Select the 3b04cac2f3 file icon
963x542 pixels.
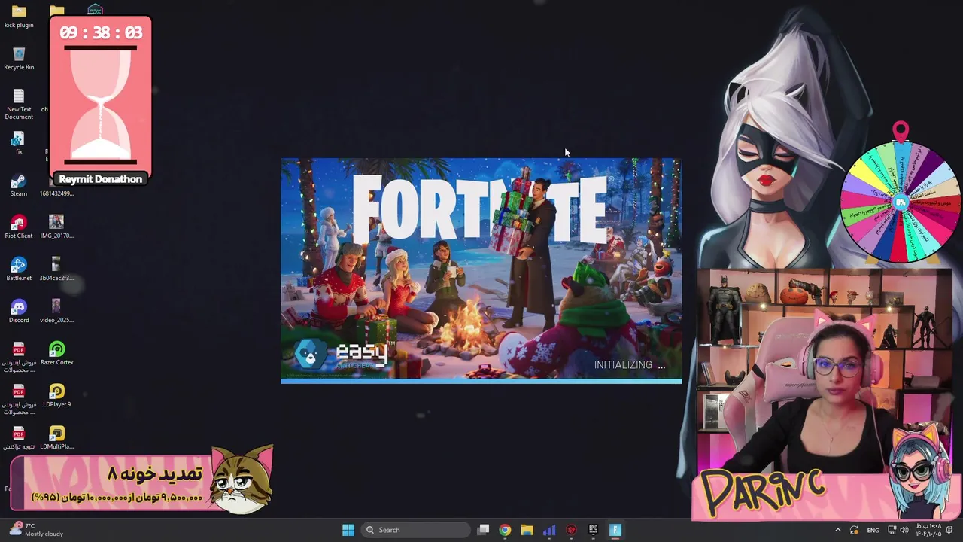pos(56,269)
